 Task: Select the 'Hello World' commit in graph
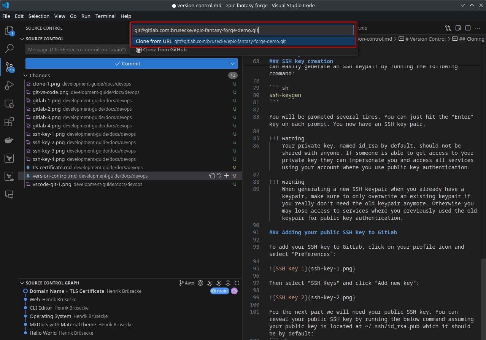click(x=130, y=333)
